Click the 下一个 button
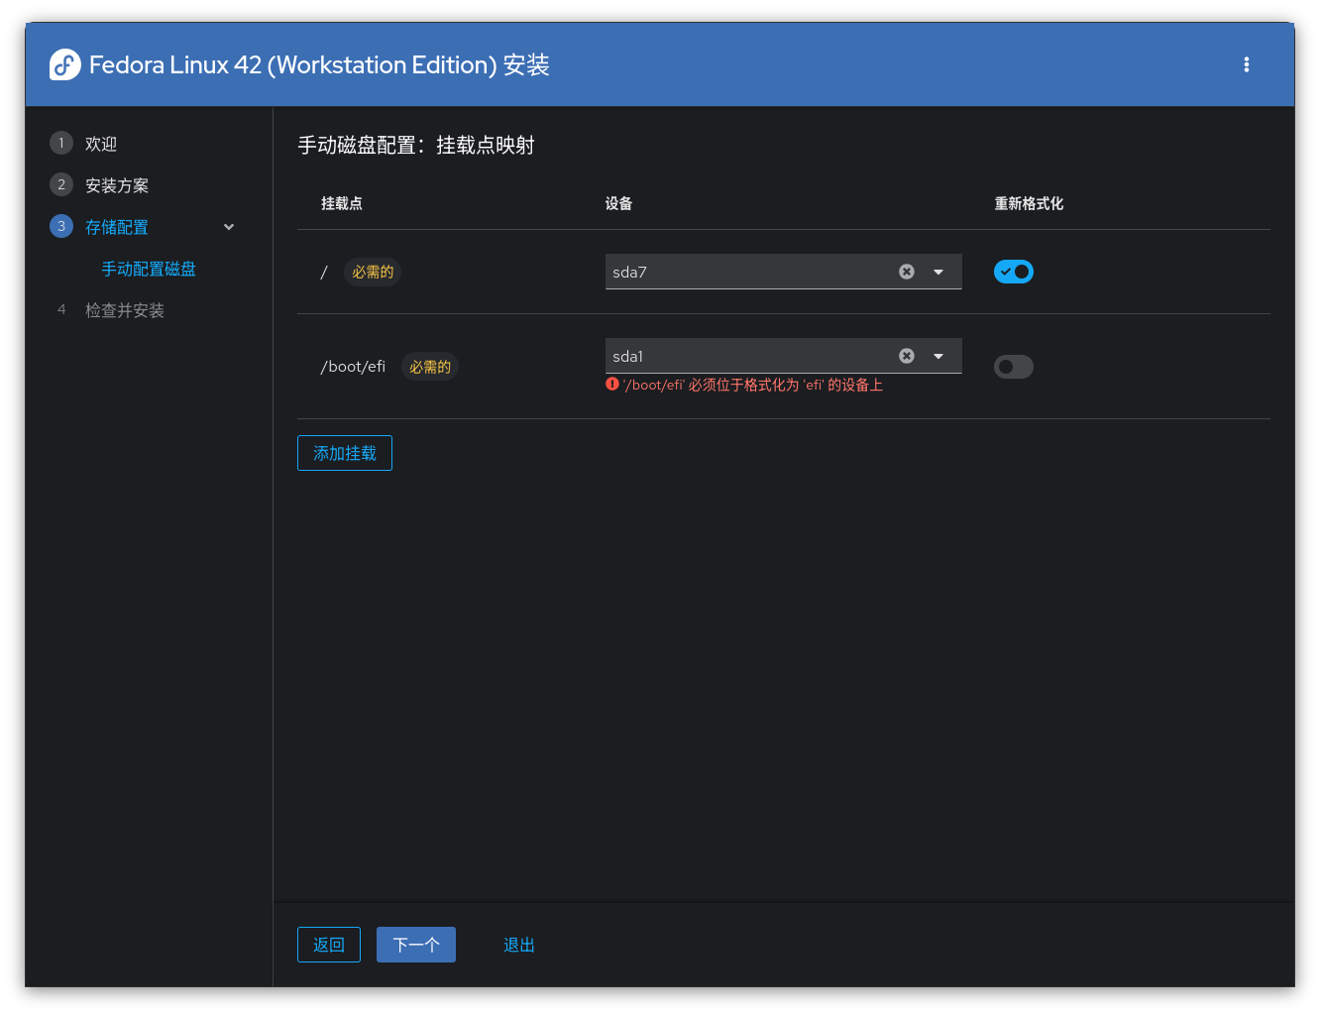Screen dimensions: 1320x1015 click(x=416, y=945)
